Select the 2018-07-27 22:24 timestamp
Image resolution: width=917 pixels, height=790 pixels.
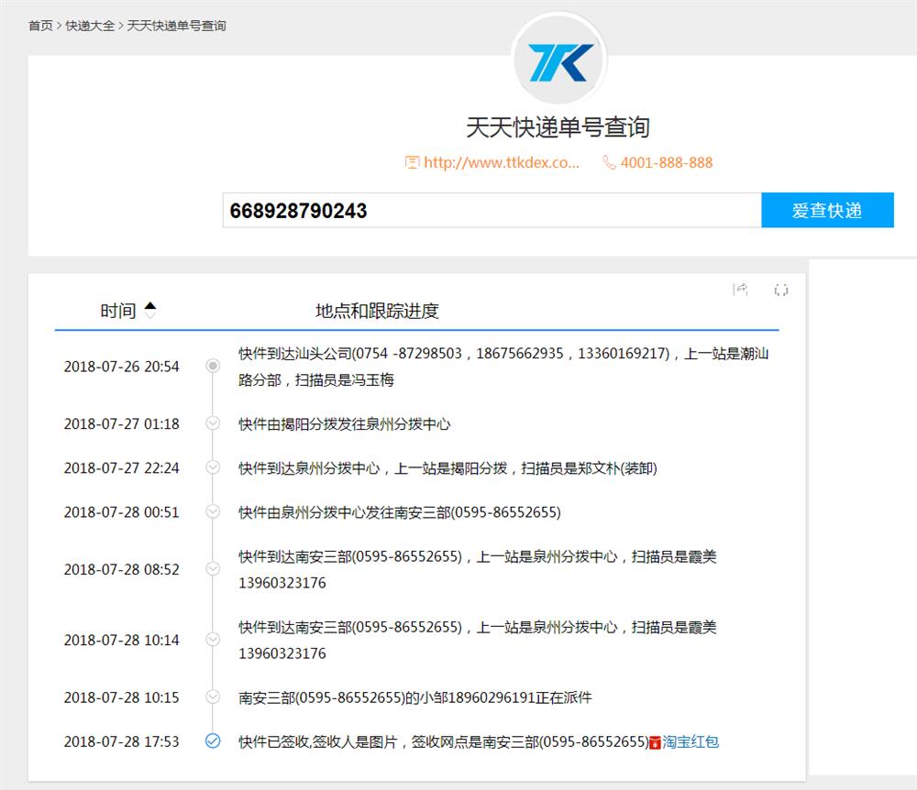pos(122,468)
